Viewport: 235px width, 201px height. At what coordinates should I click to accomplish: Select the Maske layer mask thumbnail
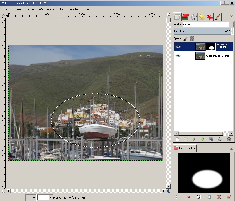tap(211, 47)
